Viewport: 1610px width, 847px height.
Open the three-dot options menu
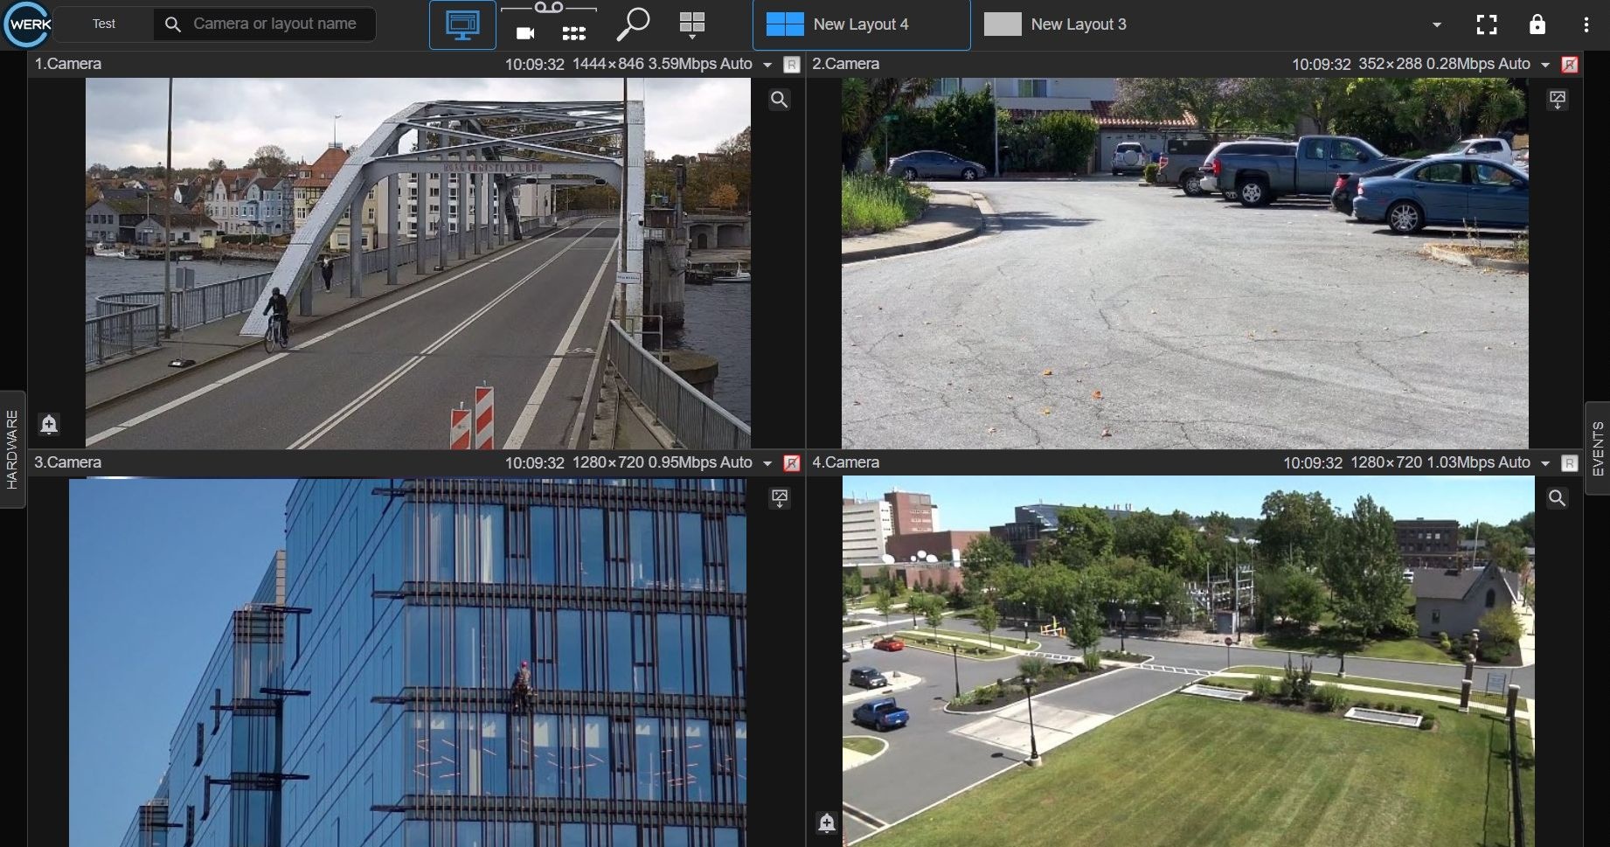(1586, 24)
